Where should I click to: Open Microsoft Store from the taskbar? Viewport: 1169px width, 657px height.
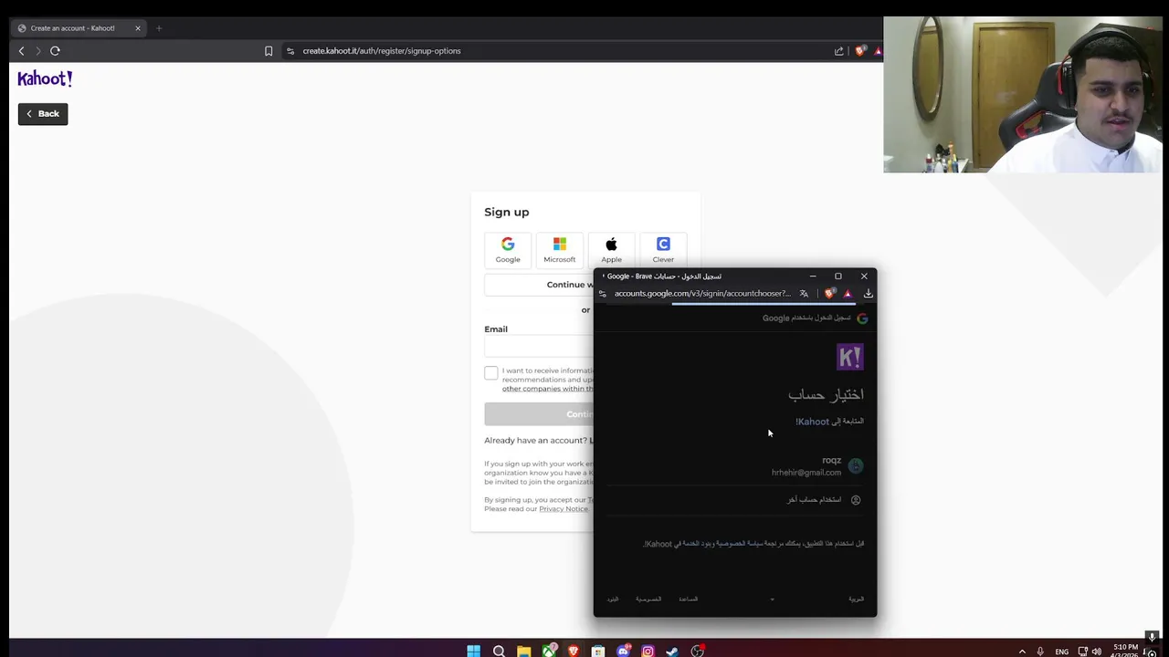598,651
